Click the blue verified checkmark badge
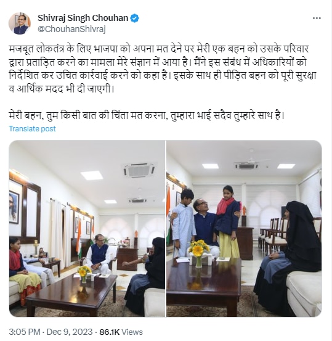 point(134,18)
